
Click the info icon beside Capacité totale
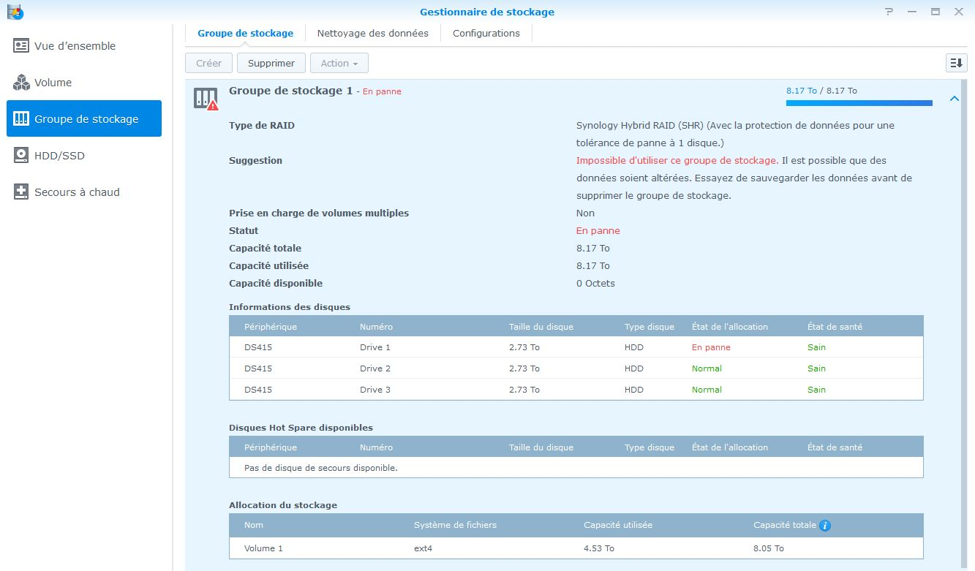point(825,526)
